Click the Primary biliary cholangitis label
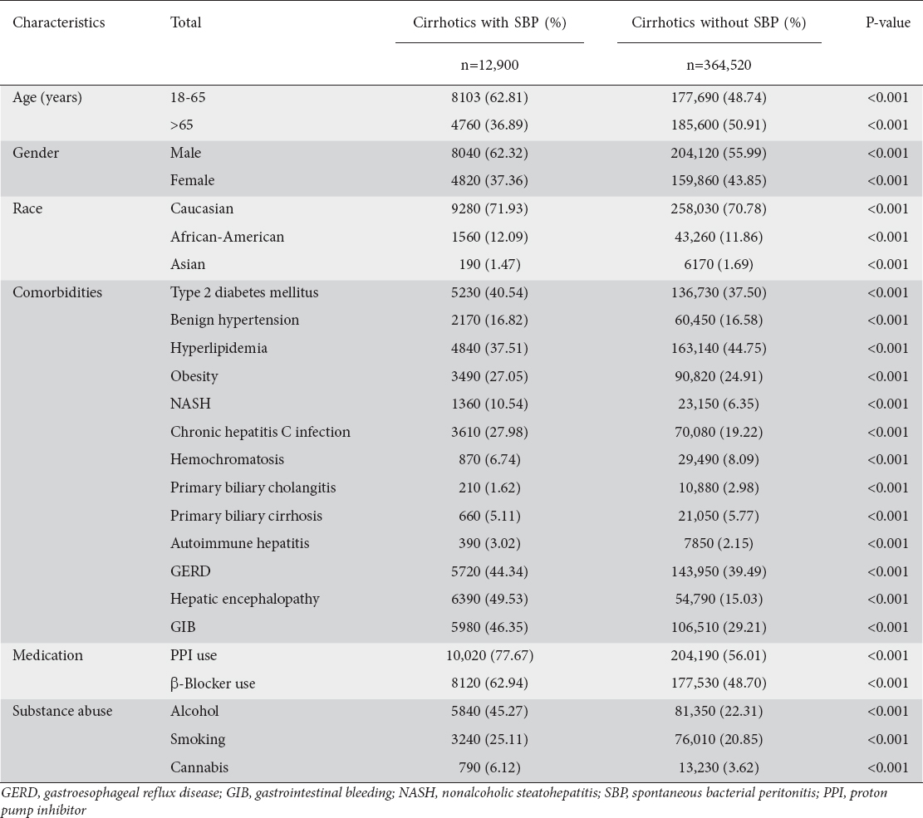 (x=253, y=487)
